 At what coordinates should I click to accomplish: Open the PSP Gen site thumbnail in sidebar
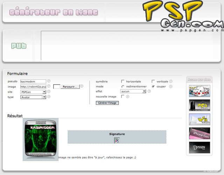199,91
